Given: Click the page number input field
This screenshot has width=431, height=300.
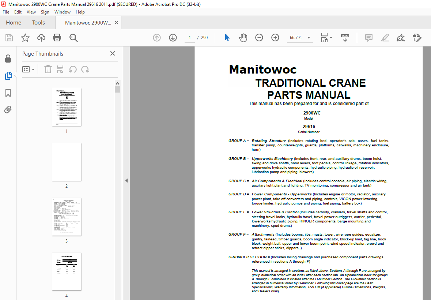Looking at the screenshot, I should click(x=190, y=38).
